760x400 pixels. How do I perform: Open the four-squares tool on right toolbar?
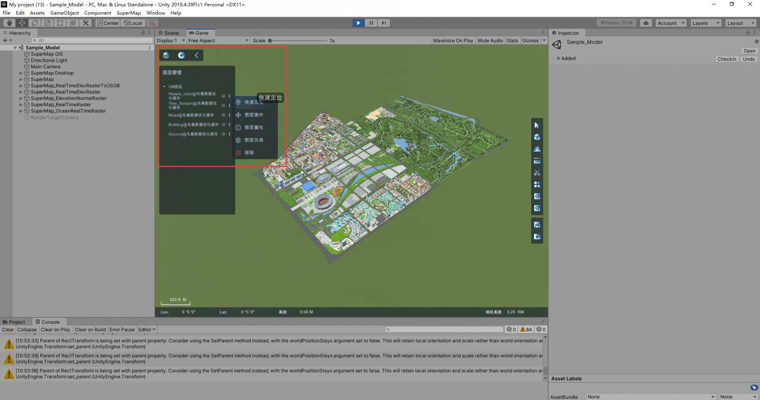pos(537,184)
